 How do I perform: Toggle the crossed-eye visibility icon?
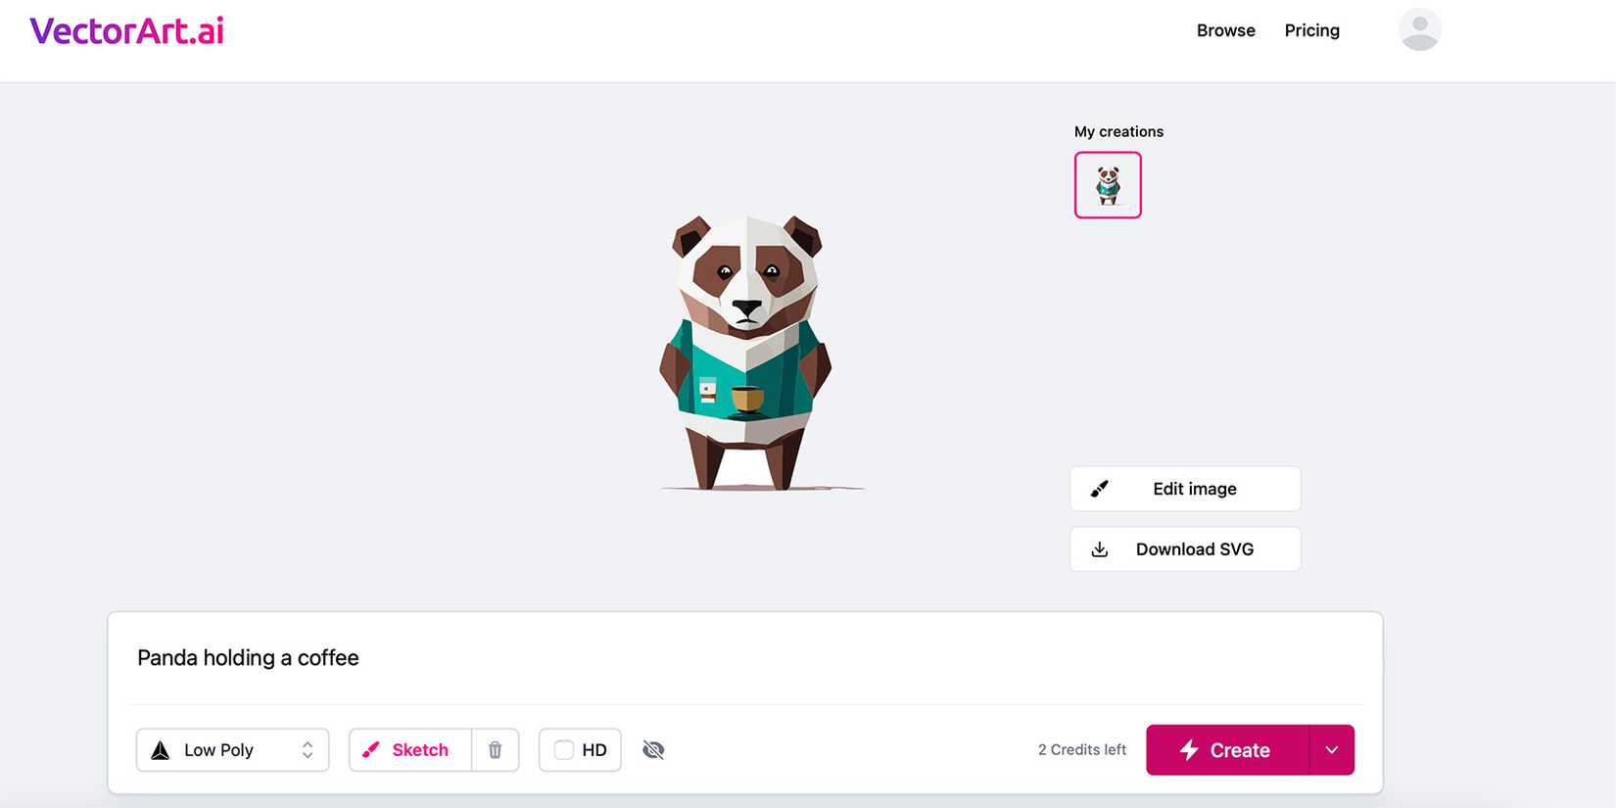[x=653, y=750]
